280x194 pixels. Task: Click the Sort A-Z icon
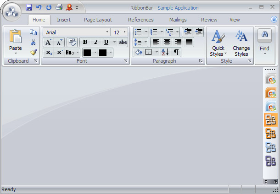(165, 52)
